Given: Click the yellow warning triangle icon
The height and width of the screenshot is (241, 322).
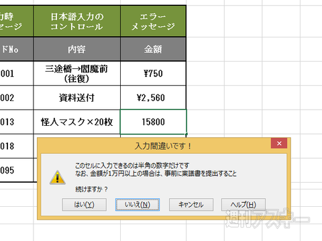Looking at the screenshot, I should coord(58,177).
